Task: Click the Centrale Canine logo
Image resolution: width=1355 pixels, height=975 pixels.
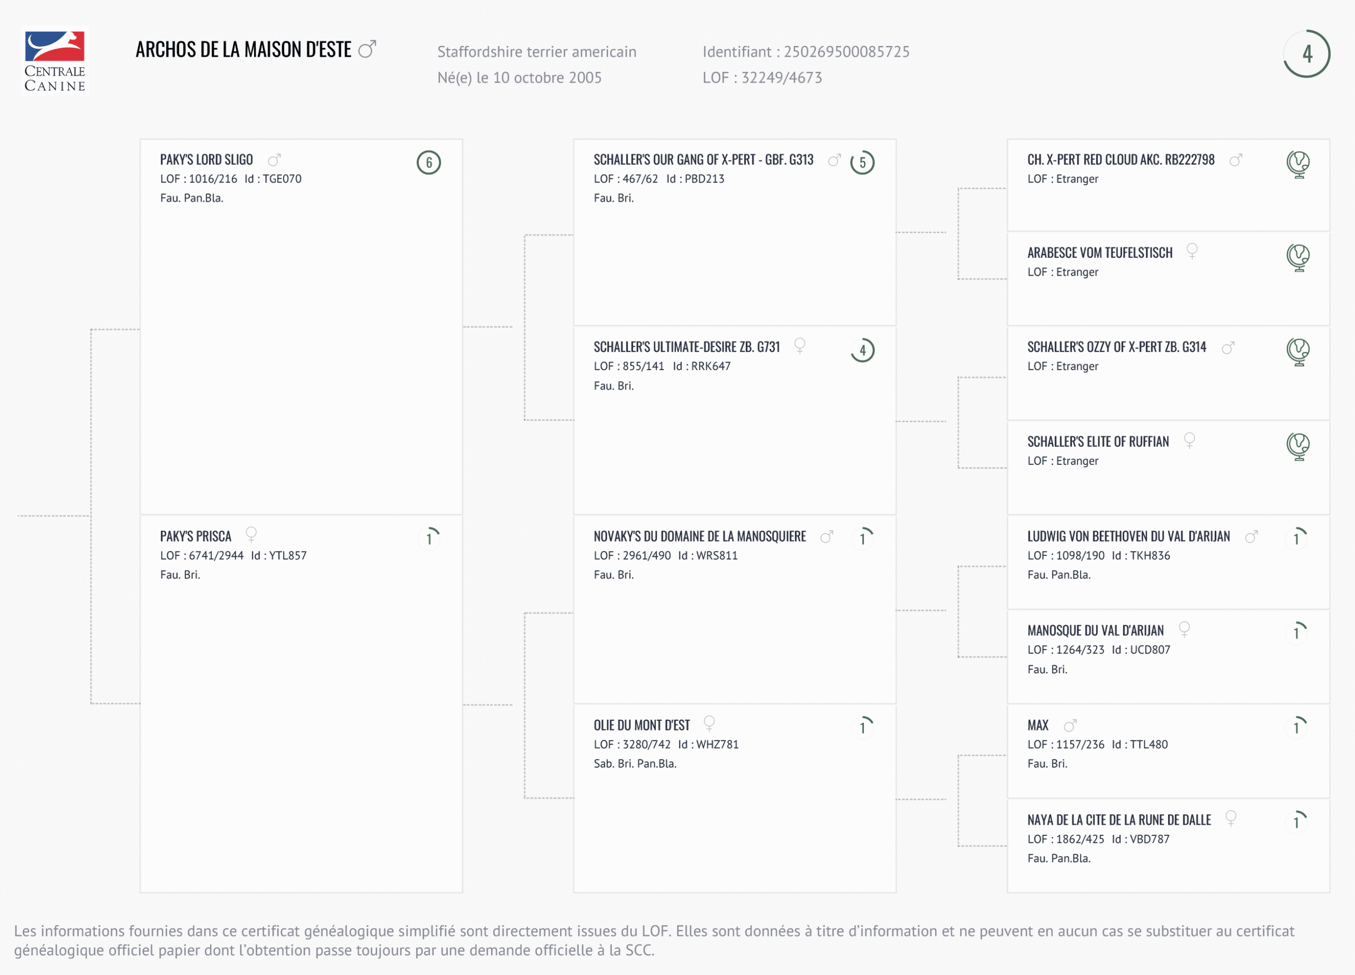Action: point(55,61)
